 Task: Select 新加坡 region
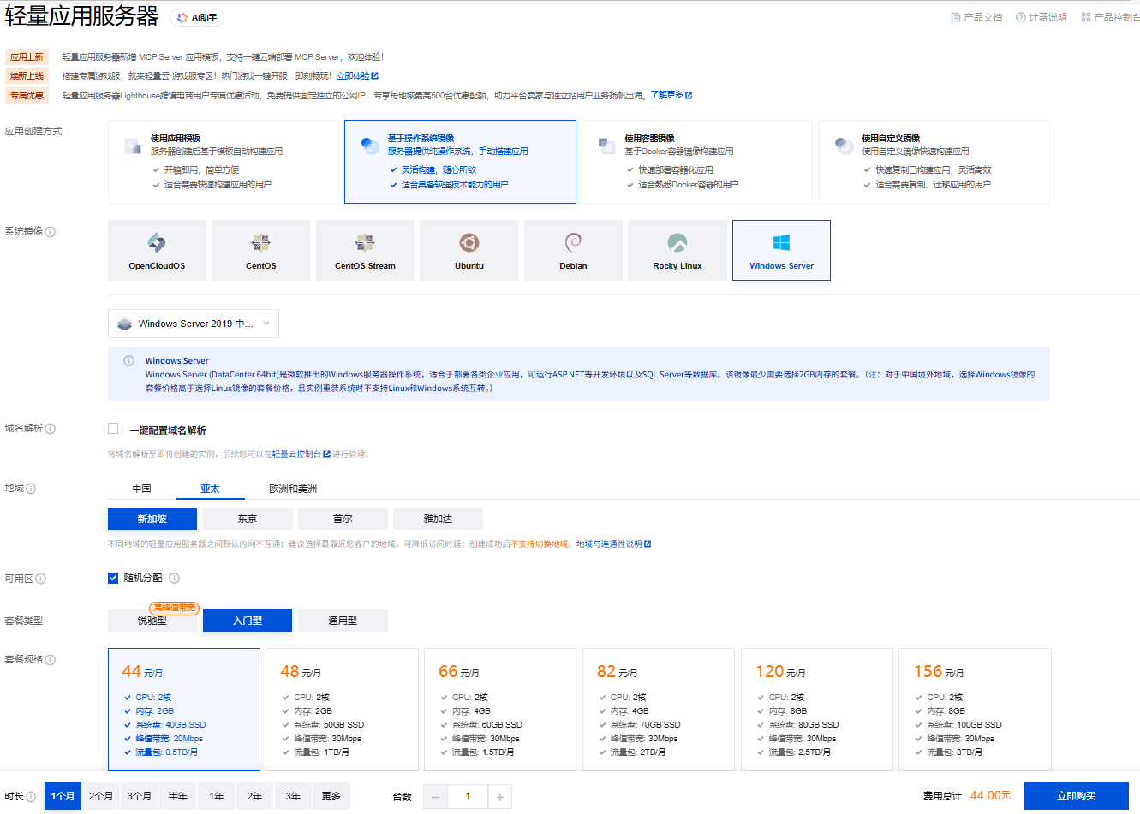[152, 519]
